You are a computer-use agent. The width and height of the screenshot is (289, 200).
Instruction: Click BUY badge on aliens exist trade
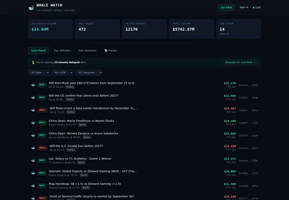(x=42, y=97)
